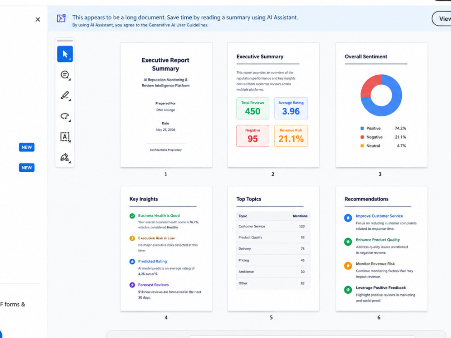Click the Negative legend red swatch
This screenshot has width=451, height=338.
click(x=362, y=137)
